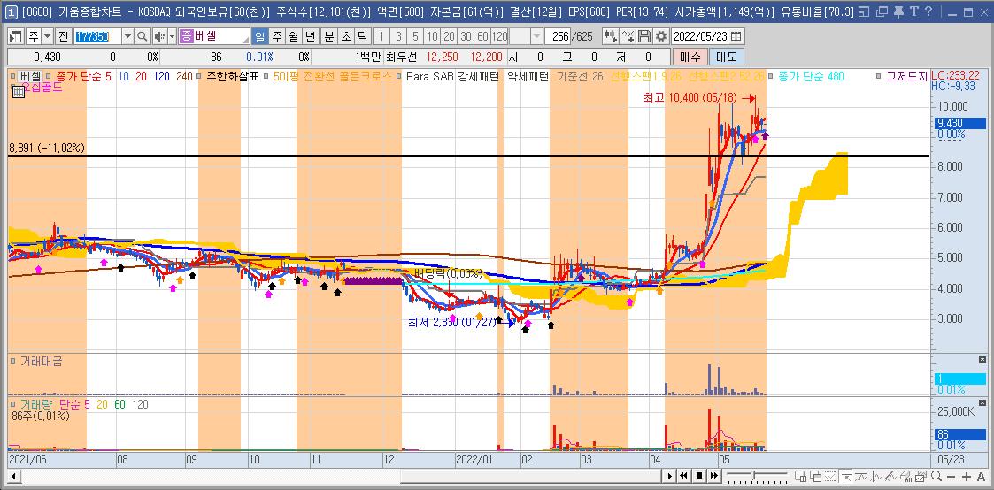Close the 거래량 volume indicator panel
The image size is (994, 490).
pos(982,402)
